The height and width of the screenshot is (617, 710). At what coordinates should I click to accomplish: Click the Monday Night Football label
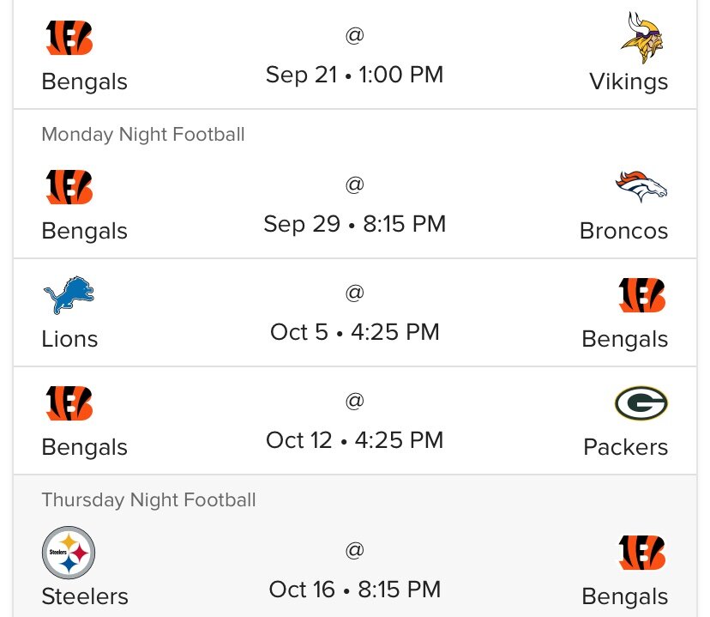coord(143,135)
